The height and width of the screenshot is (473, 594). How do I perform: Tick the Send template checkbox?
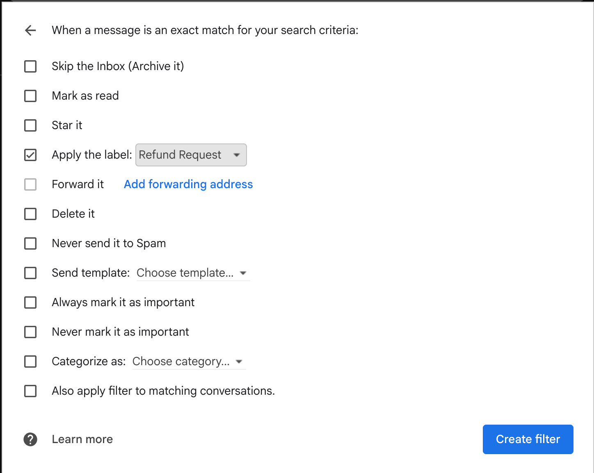click(x=30, y=273)
